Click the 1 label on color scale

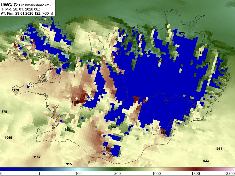tap(39, 174)
